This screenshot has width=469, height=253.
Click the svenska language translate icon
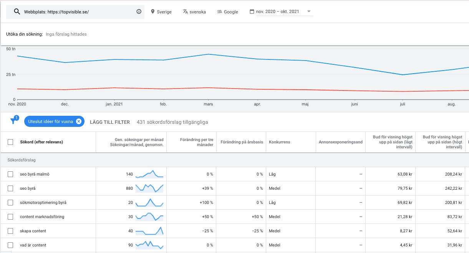tap(185, 11)
